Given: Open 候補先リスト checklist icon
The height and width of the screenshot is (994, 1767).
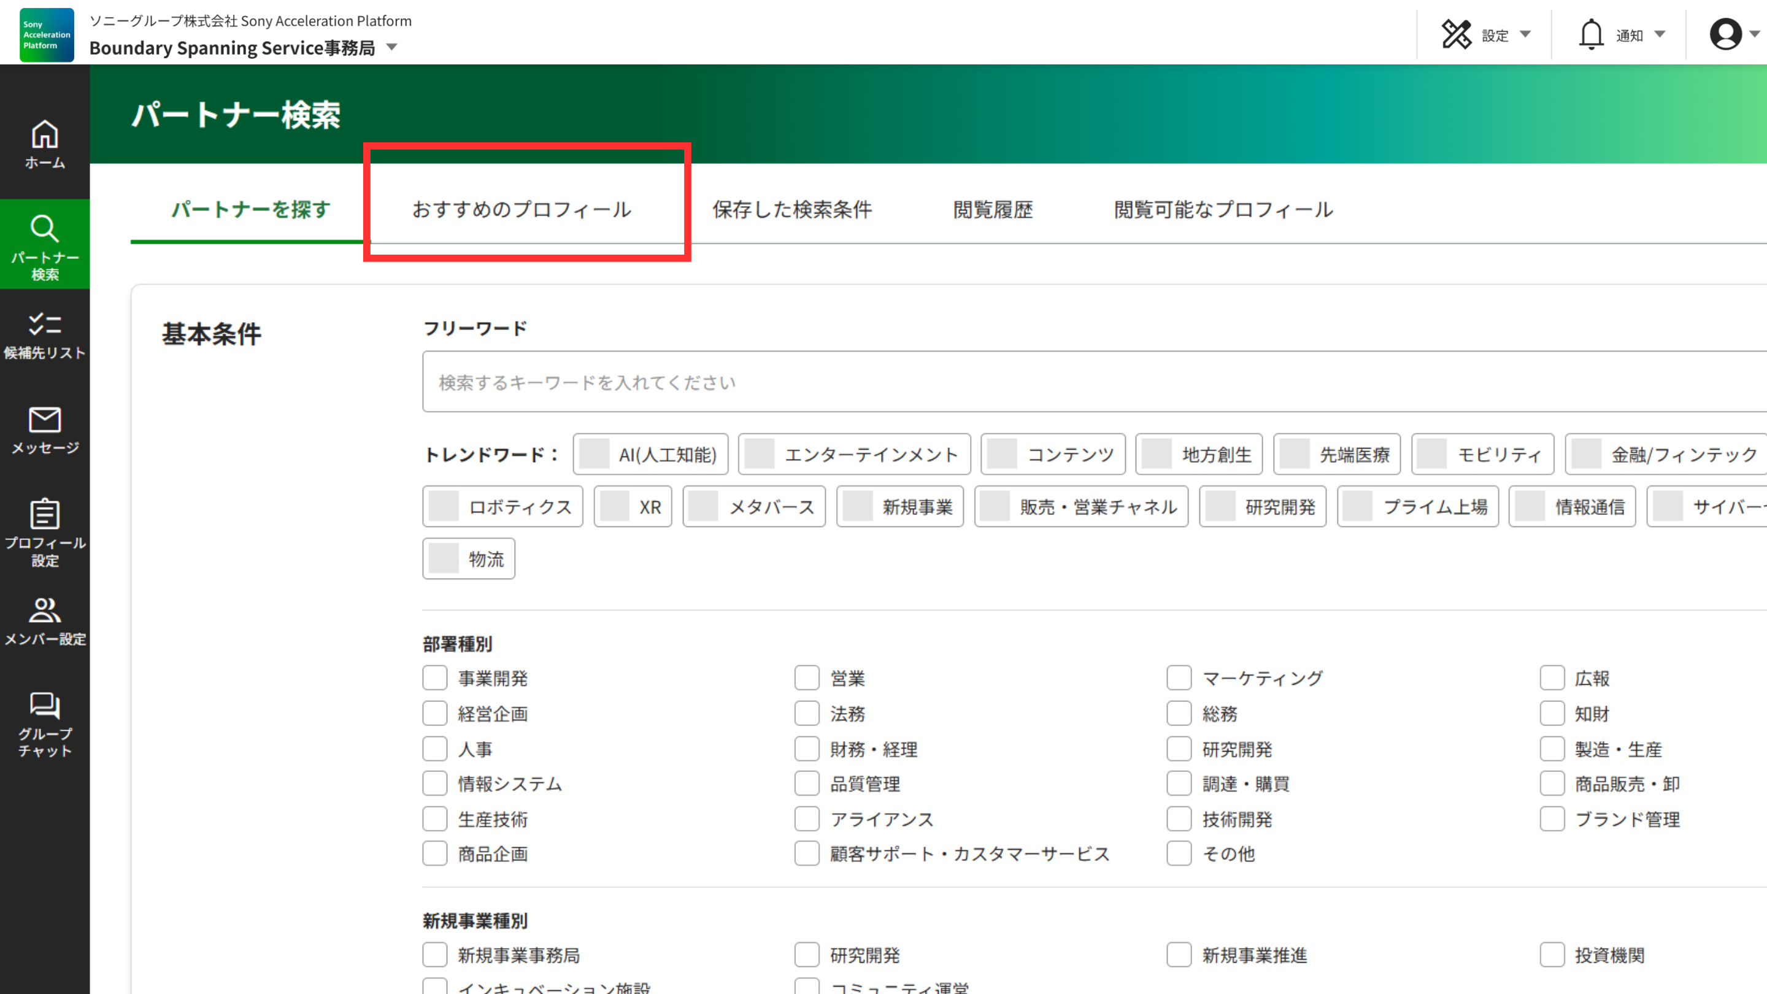Looking at the screenshot, I should coord(45,324).
